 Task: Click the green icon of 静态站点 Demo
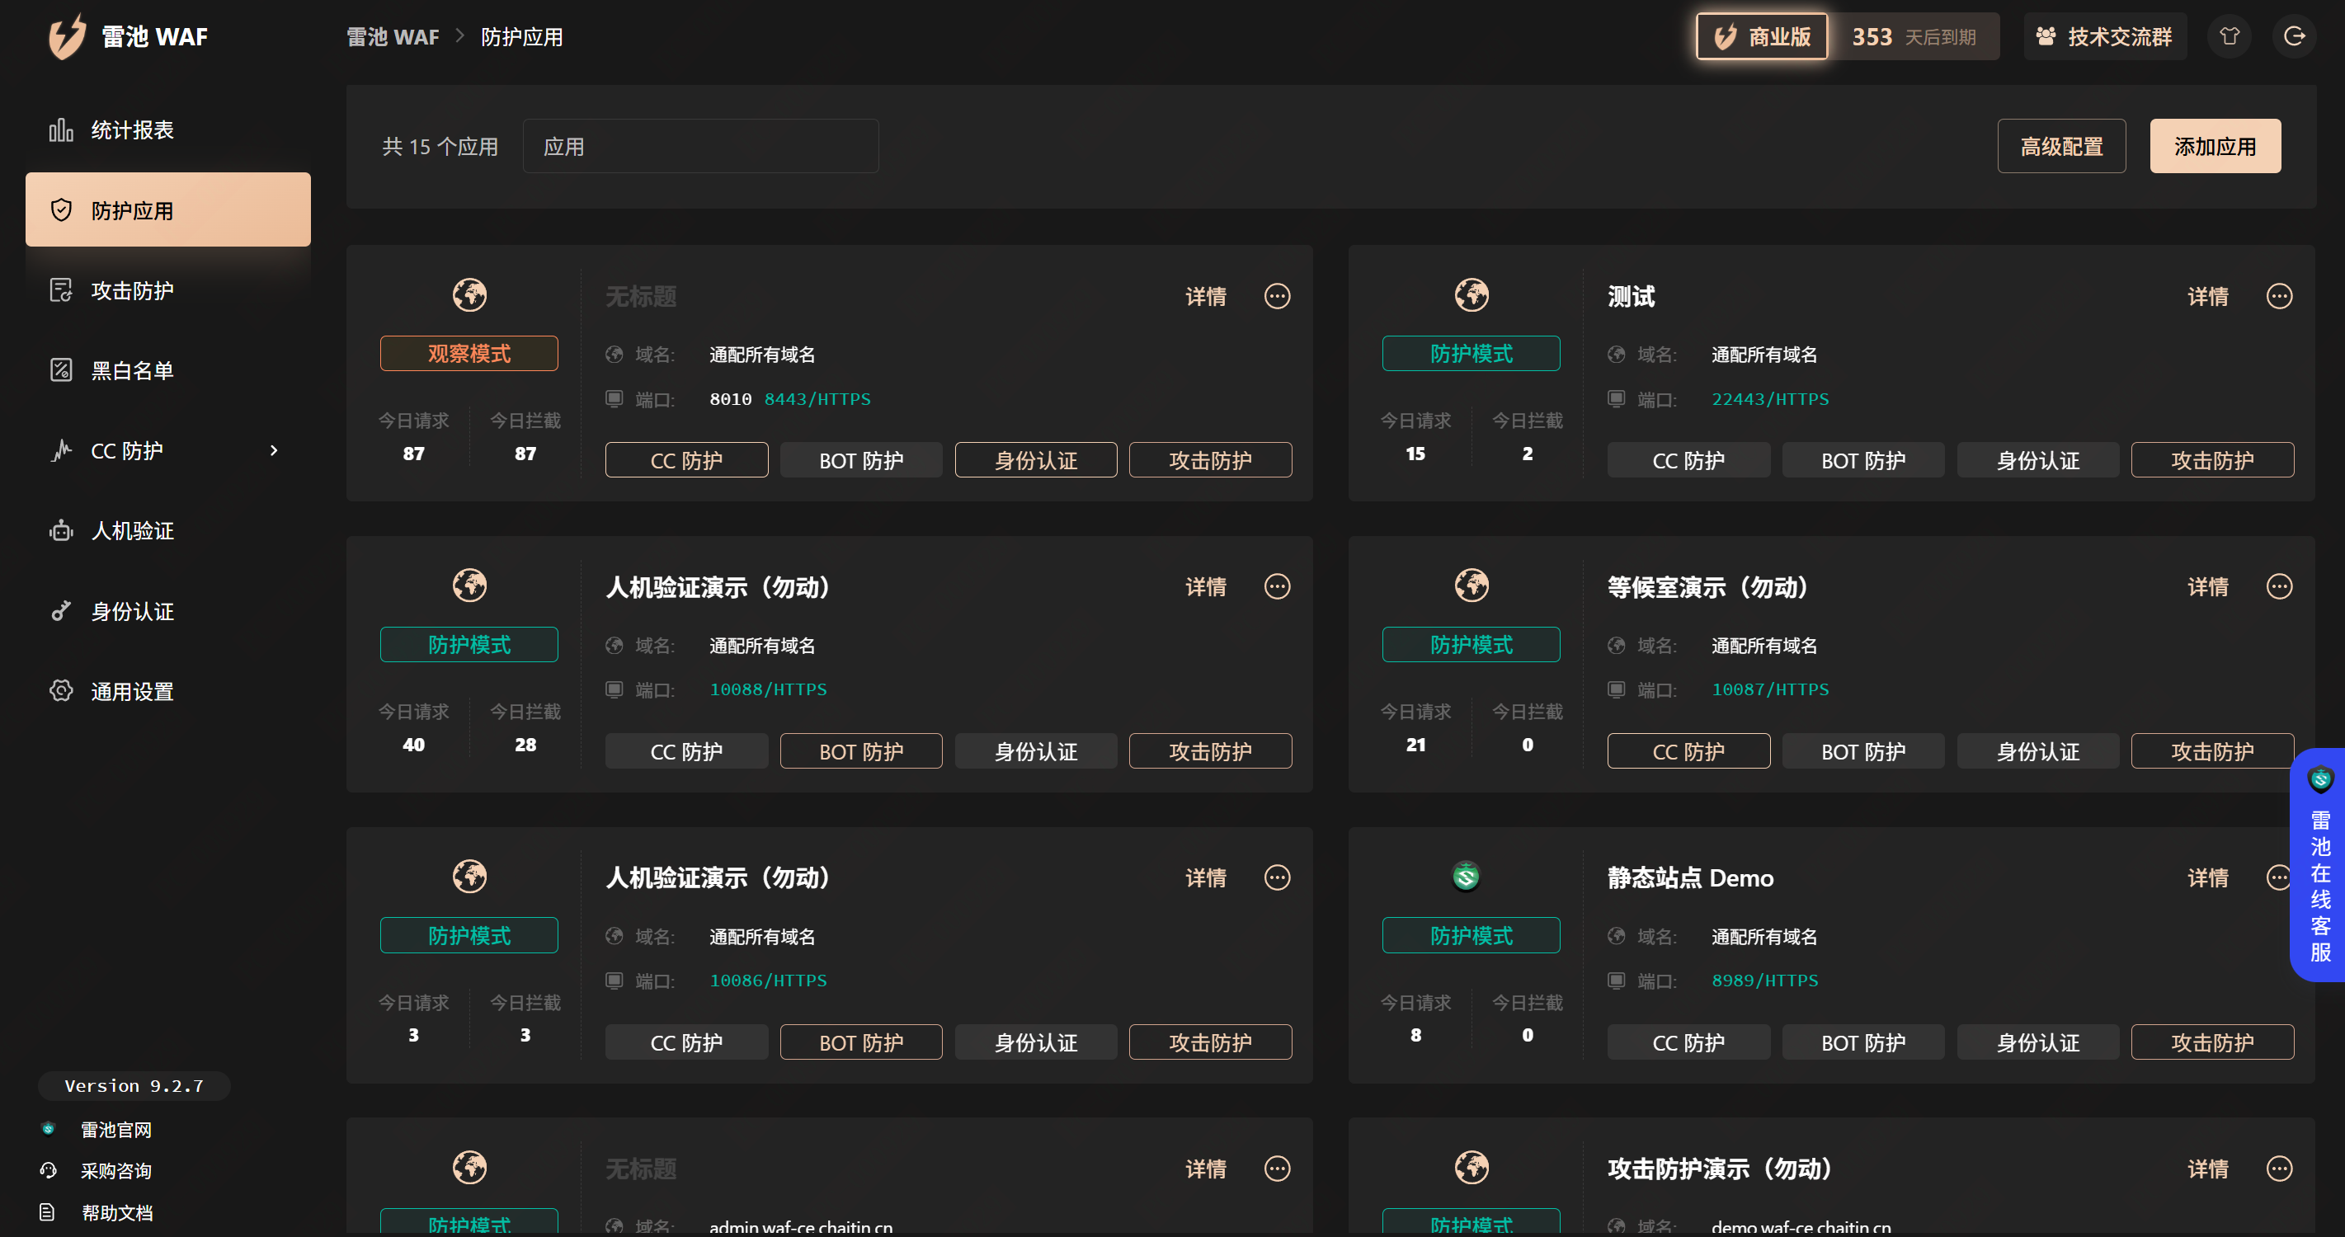tap(1466, 876)
